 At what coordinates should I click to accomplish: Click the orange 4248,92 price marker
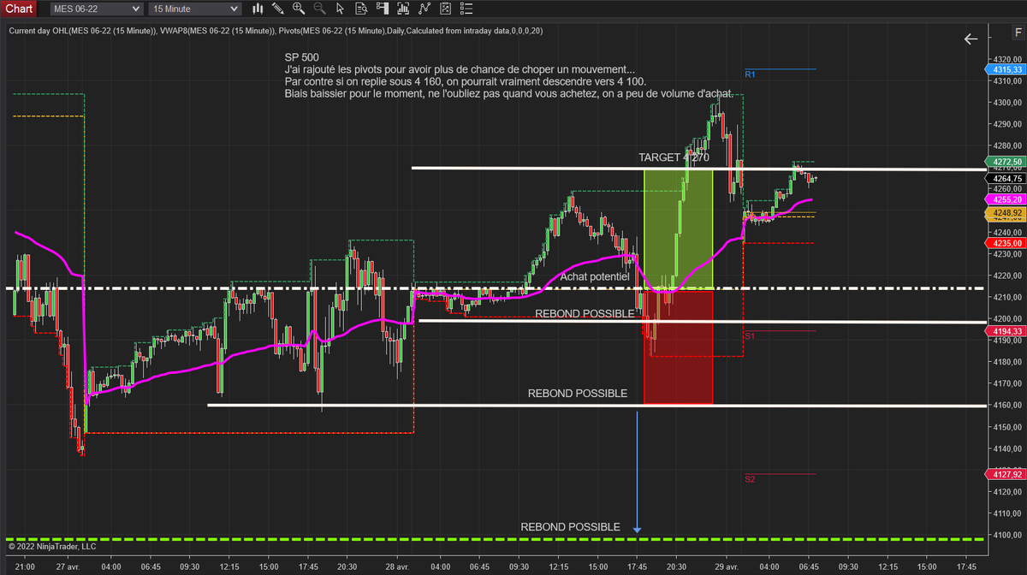[1005, 212]
